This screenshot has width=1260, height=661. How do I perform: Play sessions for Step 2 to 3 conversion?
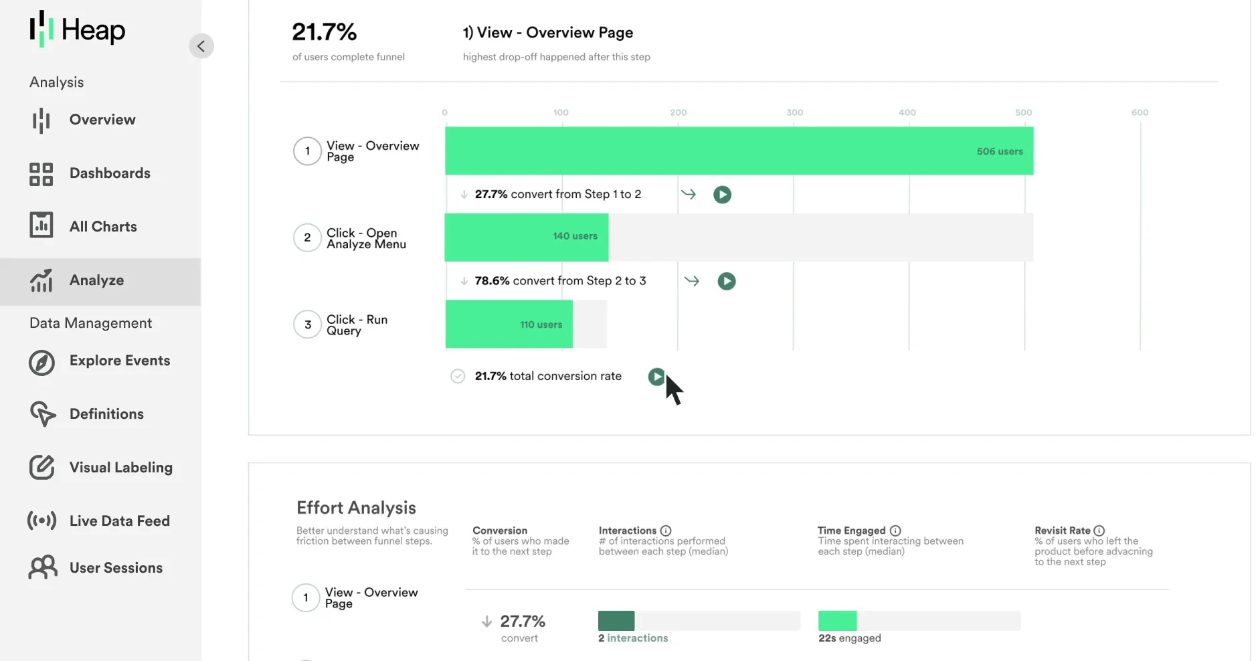click(726, 281)
